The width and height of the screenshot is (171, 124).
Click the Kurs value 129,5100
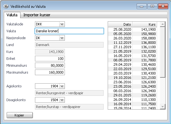pyautogui.click(x=148, y=69)
